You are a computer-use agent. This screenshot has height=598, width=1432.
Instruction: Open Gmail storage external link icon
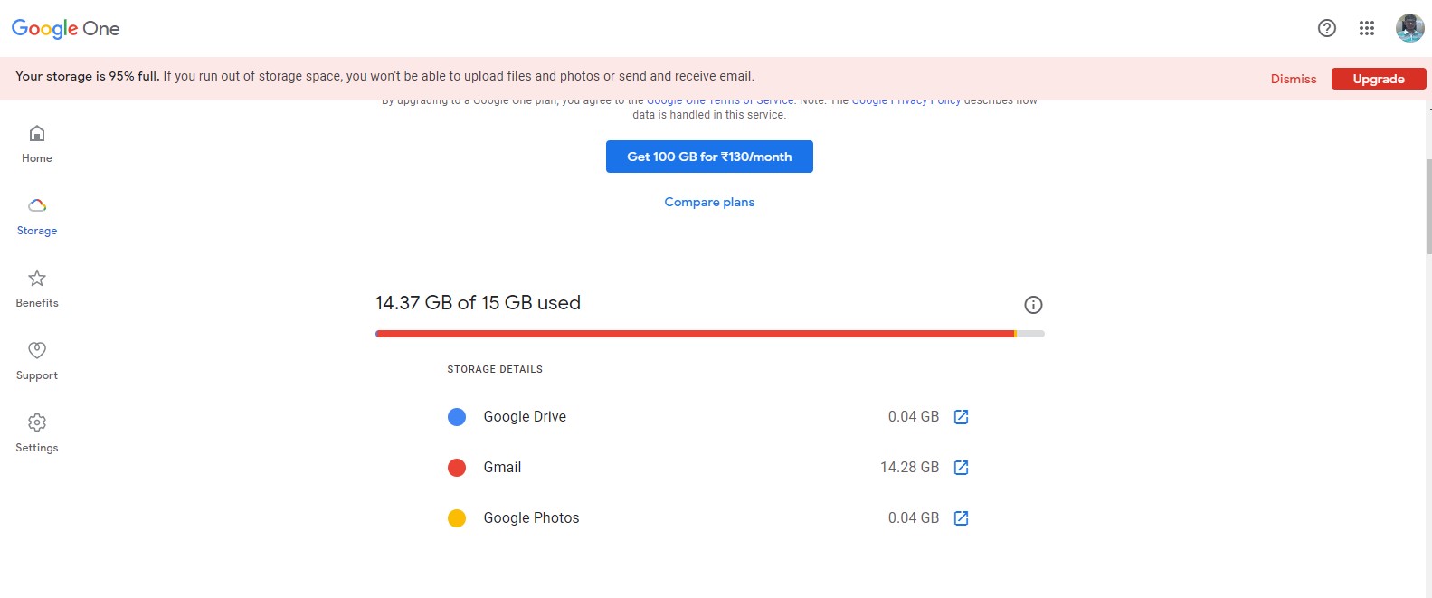(x=962, y=468)
